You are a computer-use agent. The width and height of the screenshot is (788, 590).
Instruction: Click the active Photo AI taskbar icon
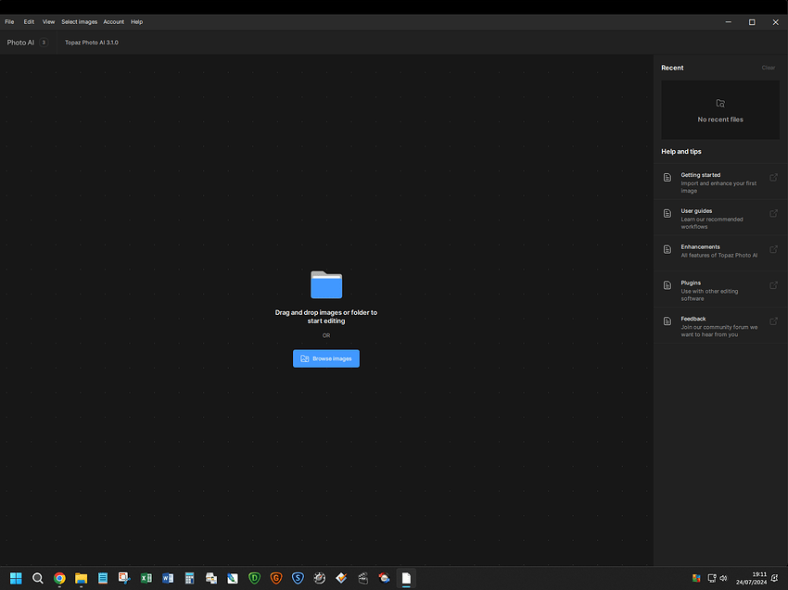click(406, 578)
